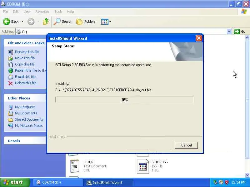The image size is (250, 187).
Task: Click the CDROM drive icon in address bar
Action: (x=19, y=31)
